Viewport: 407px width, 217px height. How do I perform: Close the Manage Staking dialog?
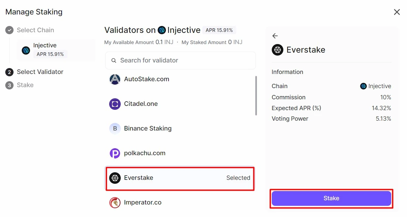pyautogui.click(x=397, y=12)
